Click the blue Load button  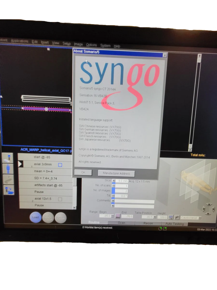(x=35, y=217)
